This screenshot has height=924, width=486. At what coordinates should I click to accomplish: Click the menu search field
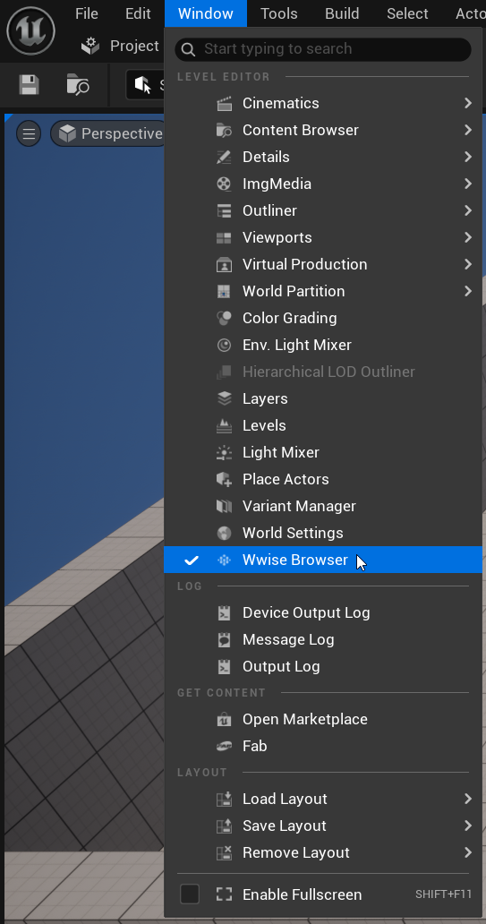coord(323,49)
